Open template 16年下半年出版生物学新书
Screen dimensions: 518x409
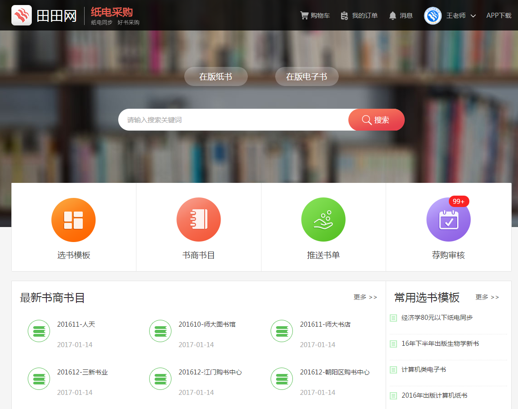[x=440, y=343]
